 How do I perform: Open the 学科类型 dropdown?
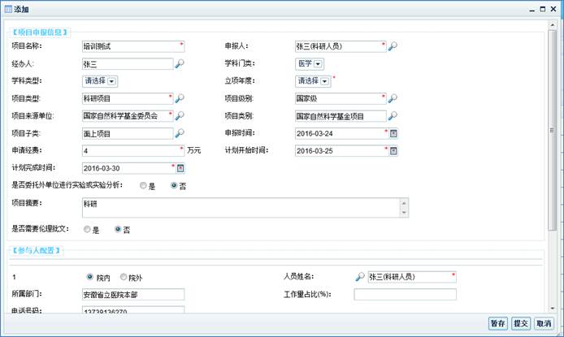click(x=111, y=81)
